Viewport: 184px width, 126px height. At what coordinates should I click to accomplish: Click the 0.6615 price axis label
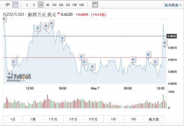point(172,48)
